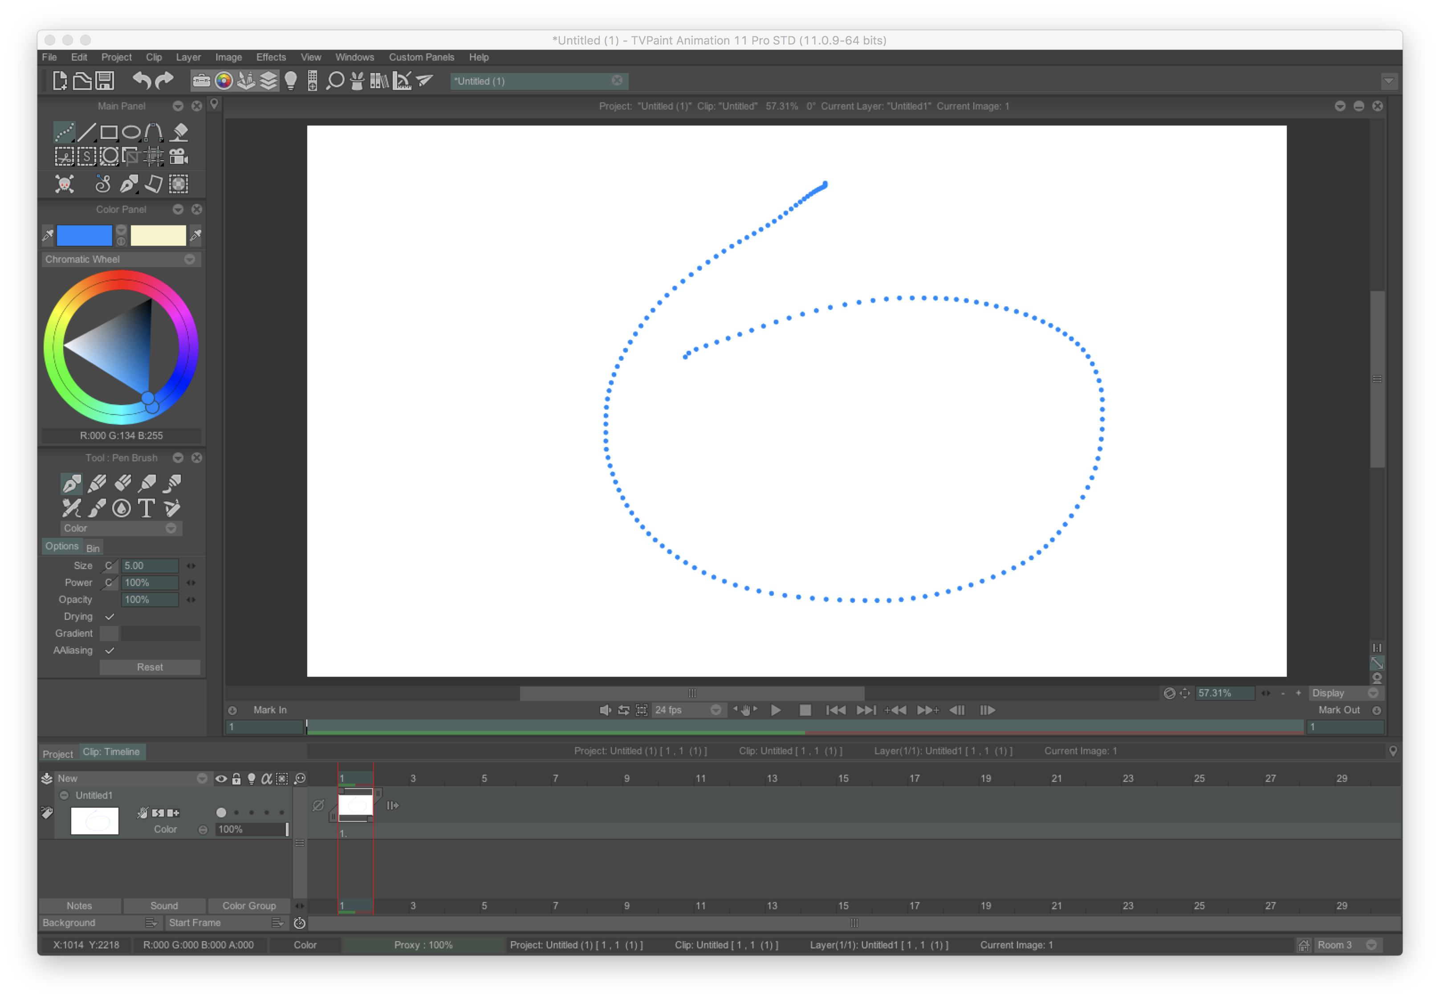The image size is (1440, 1000).
Task: Toggle the color wheel panel icon in toolbar
Action: coord(224,81)
